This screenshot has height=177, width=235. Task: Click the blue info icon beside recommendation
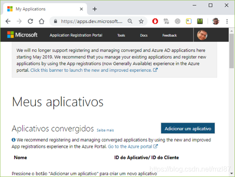click(x=13, y=140)
